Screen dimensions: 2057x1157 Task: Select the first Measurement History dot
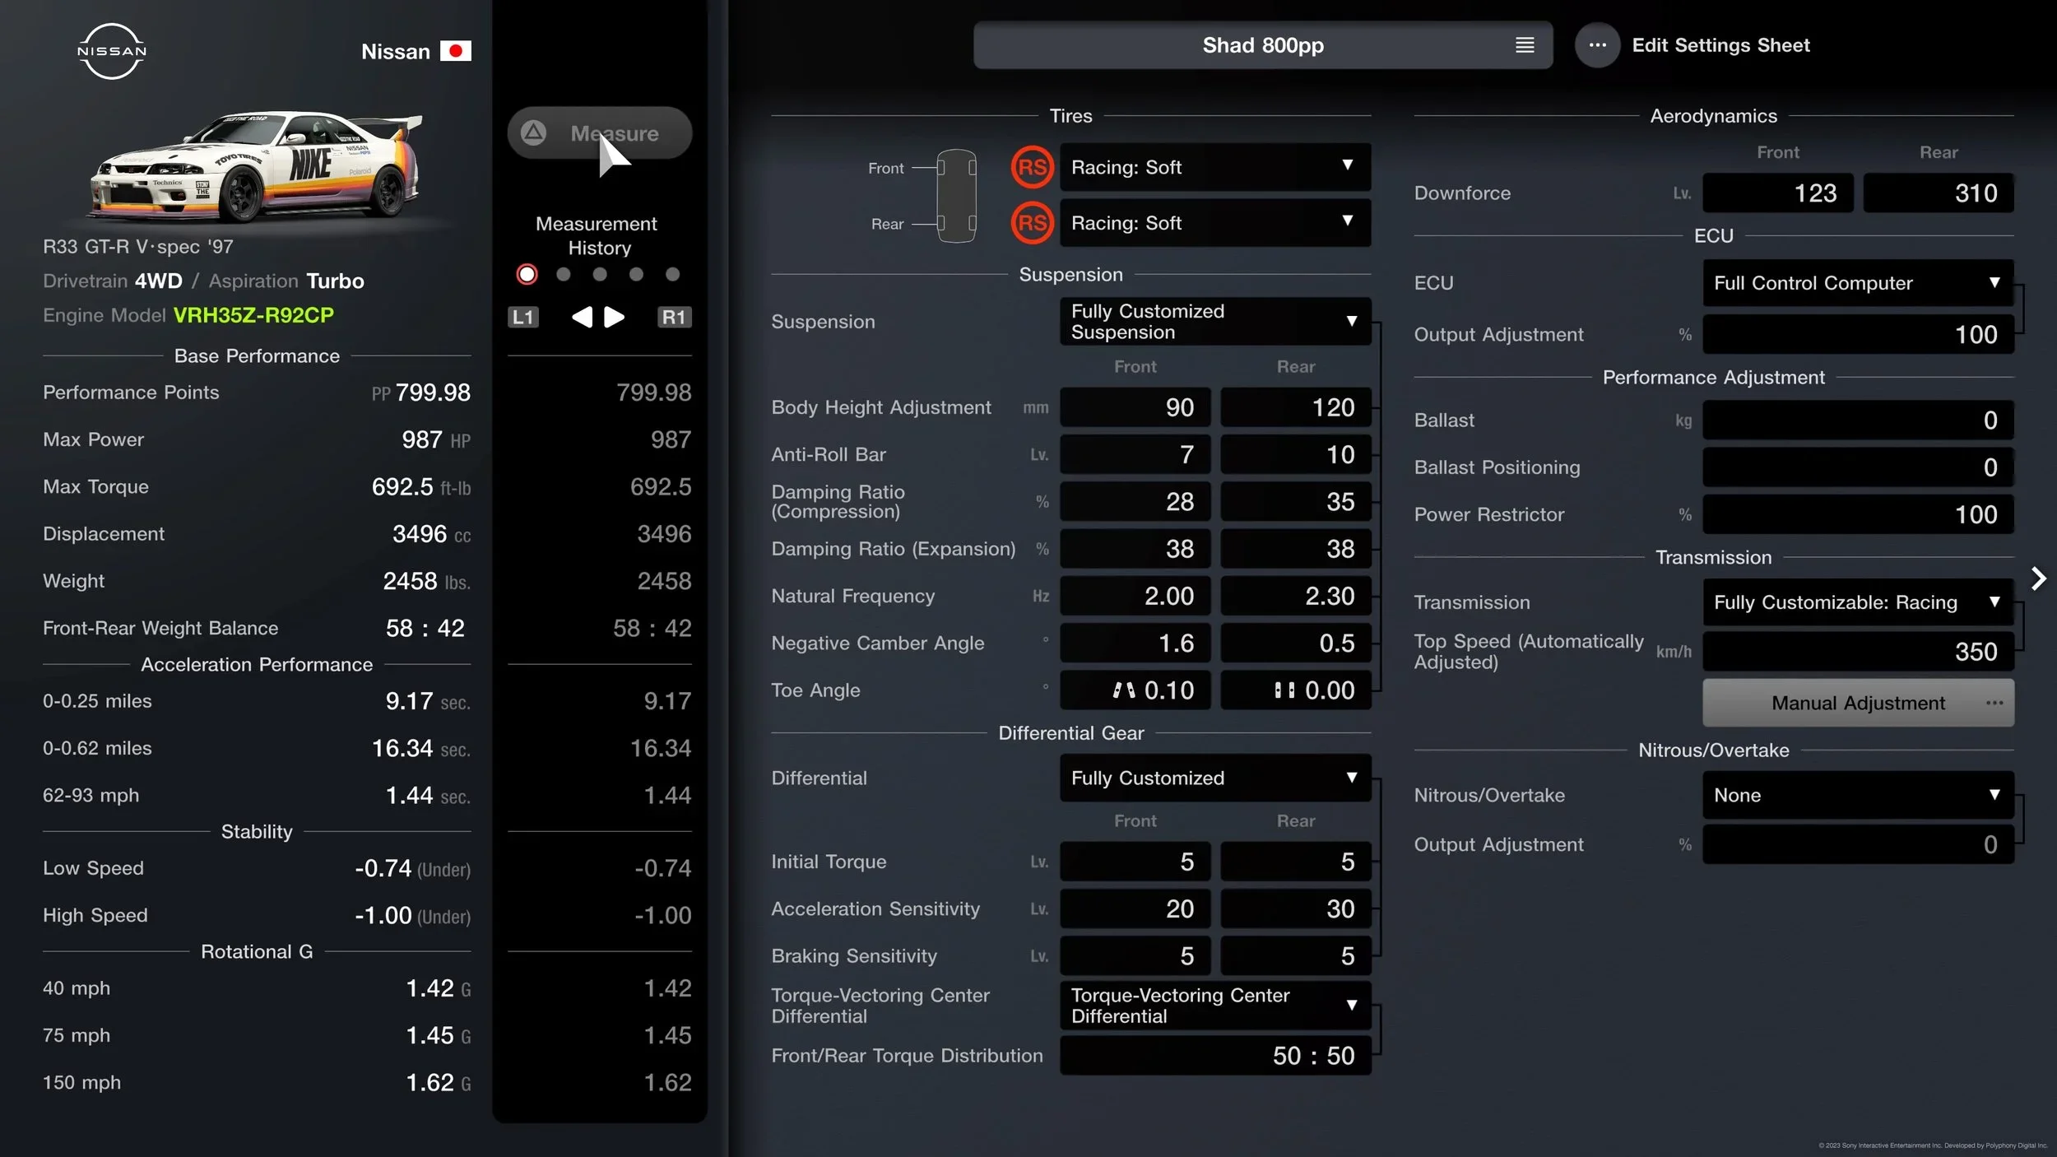[527, 275]
